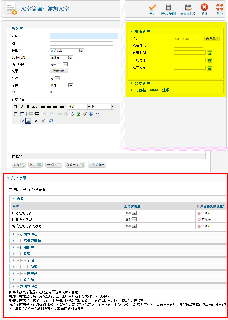Open the 访问权限 dropdown showing 公众
The image size is (228, 320).
(x=59, y=64)
